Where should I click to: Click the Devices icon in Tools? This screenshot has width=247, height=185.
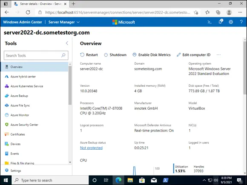tap(7, 144)
